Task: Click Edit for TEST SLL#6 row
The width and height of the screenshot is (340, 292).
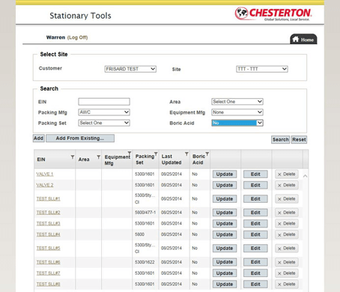Action: coord(255,262)
